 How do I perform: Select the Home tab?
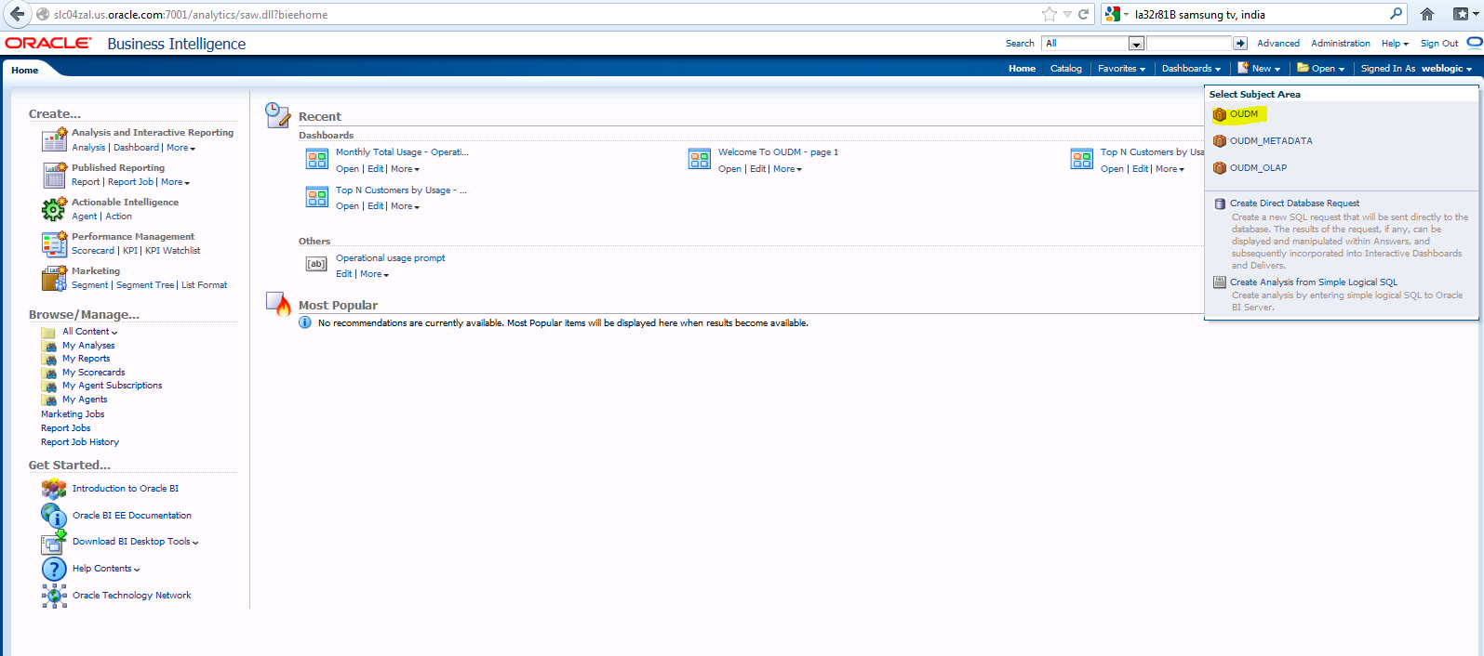(x=25, y=70)
